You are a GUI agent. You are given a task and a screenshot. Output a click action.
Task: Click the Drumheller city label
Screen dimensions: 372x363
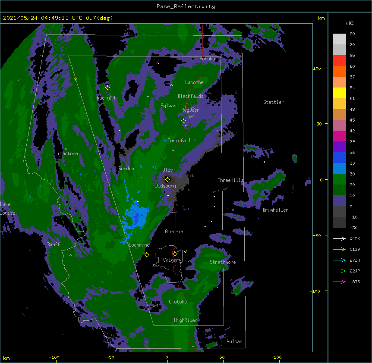coord(275,210)
